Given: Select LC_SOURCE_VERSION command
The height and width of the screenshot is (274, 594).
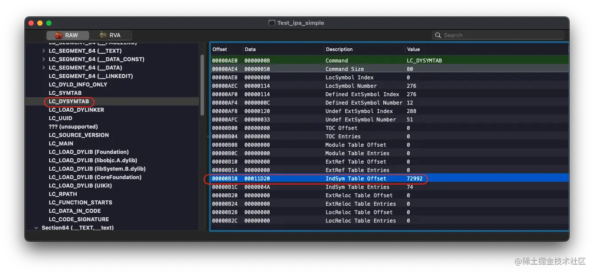Looking at the screenshot, I should [x=79, y=135].
